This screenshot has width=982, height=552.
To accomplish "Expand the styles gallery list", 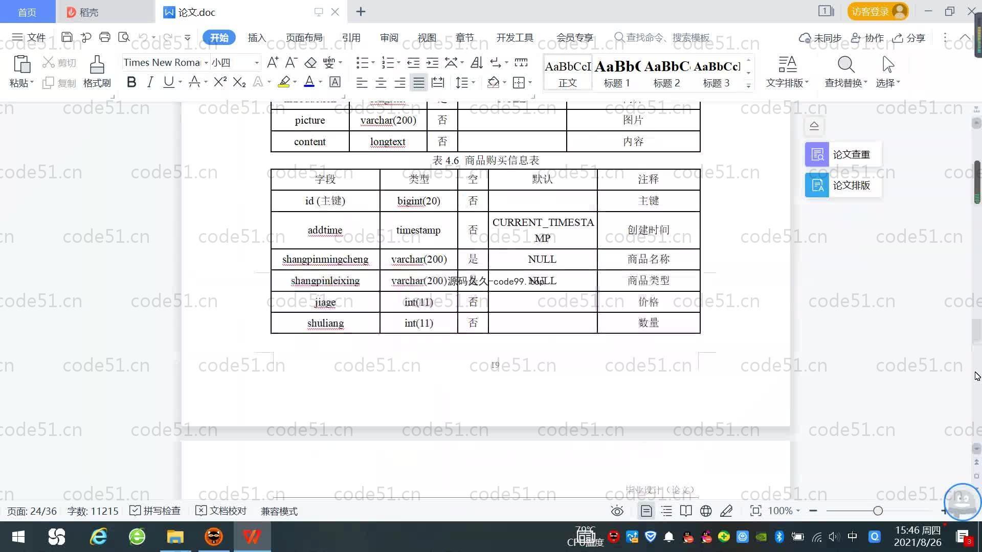I will coord(748,85).
